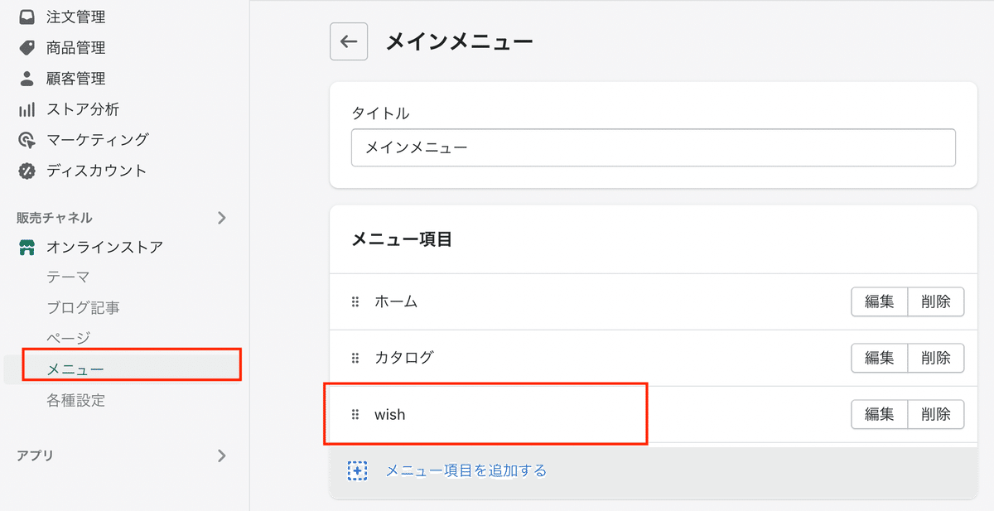This screenshot has height=511, width=994.
Task: Click the ストア分析 bar chart icon
Action: click(27, 109)
